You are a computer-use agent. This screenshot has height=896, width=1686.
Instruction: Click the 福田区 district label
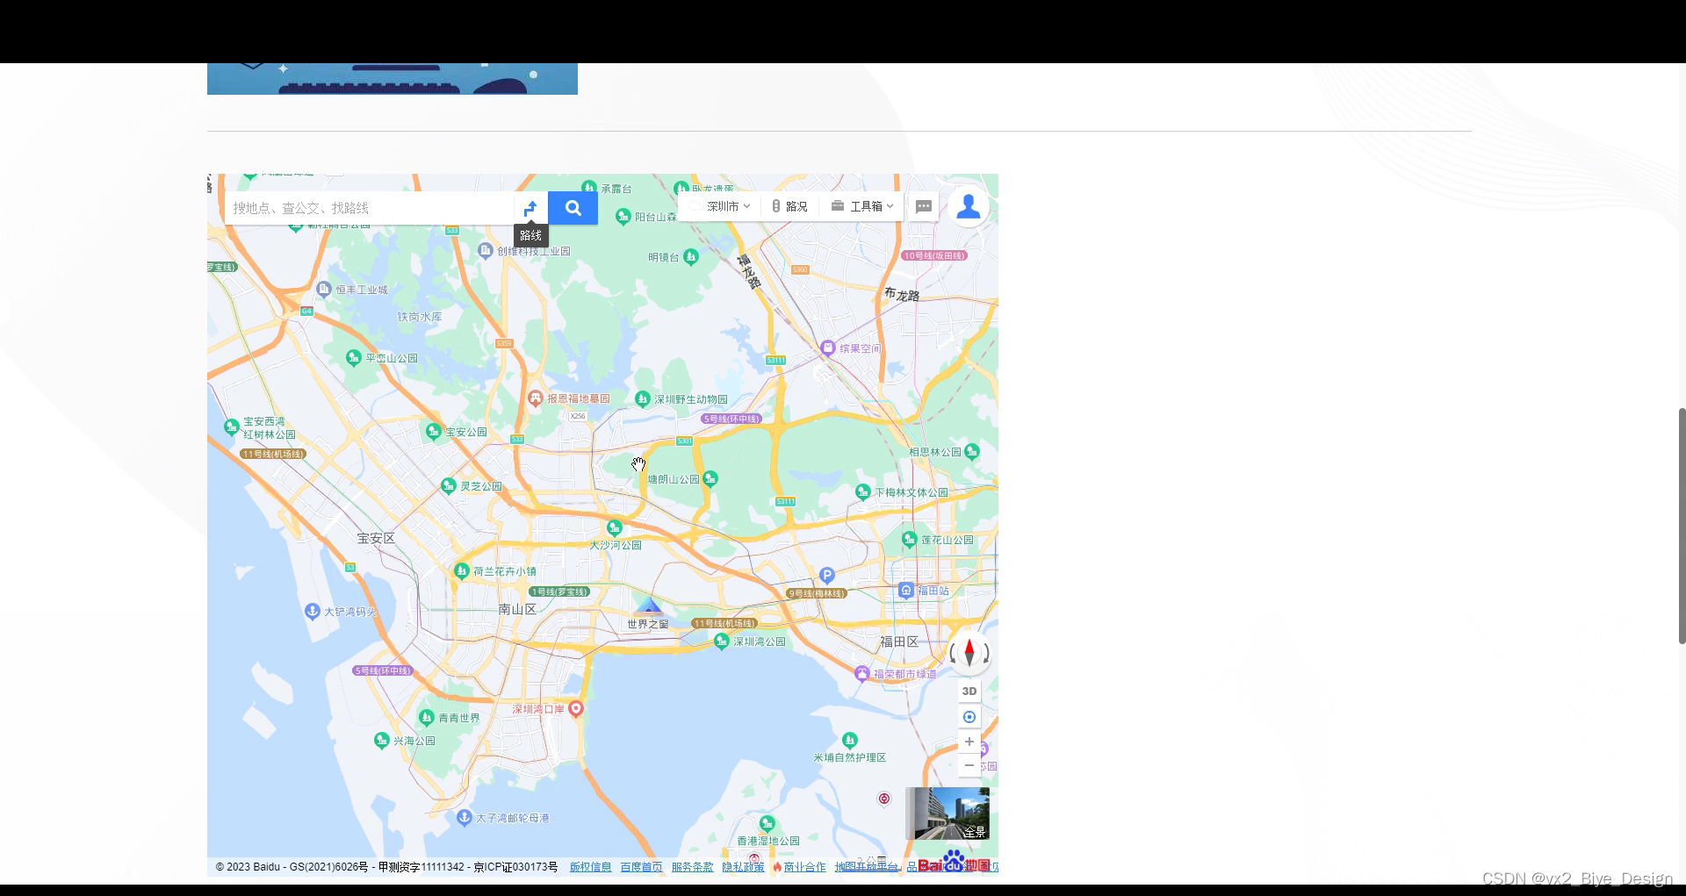(x=899, y=642)
